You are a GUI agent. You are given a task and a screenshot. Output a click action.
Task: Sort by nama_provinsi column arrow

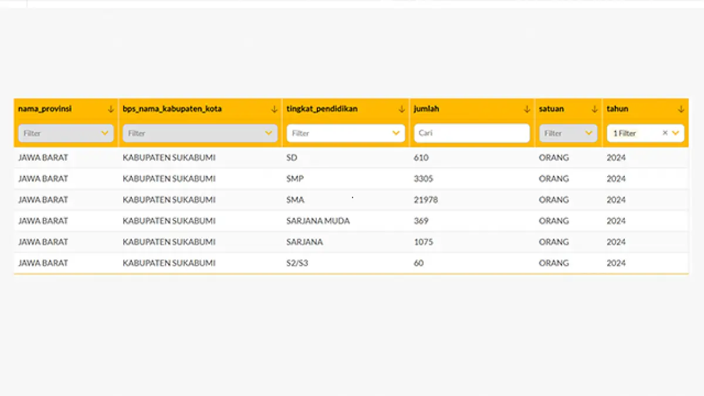point(110,109)
